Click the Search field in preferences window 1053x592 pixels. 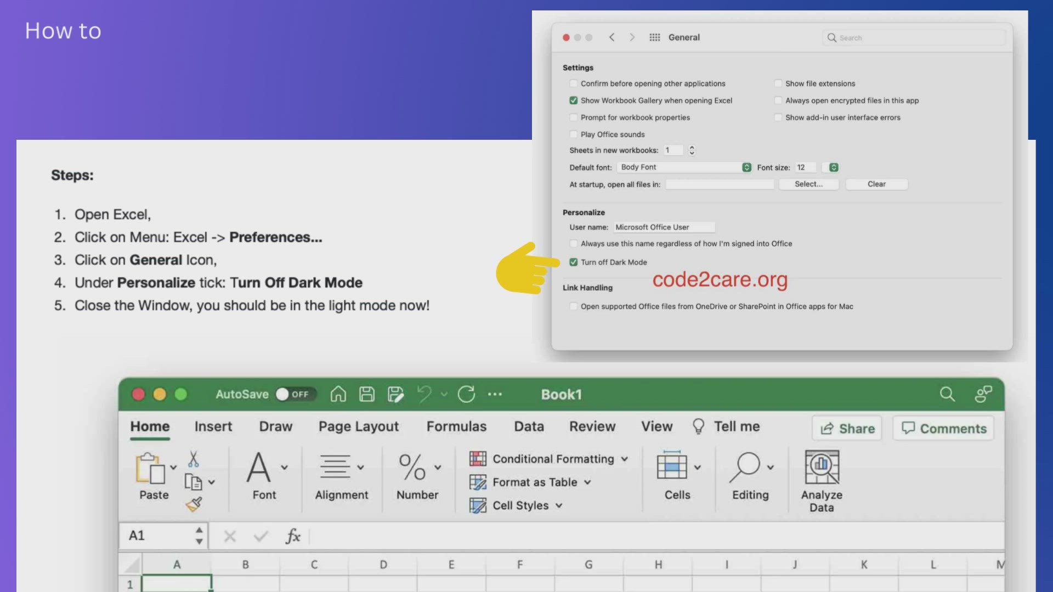[x=914, y=37]
